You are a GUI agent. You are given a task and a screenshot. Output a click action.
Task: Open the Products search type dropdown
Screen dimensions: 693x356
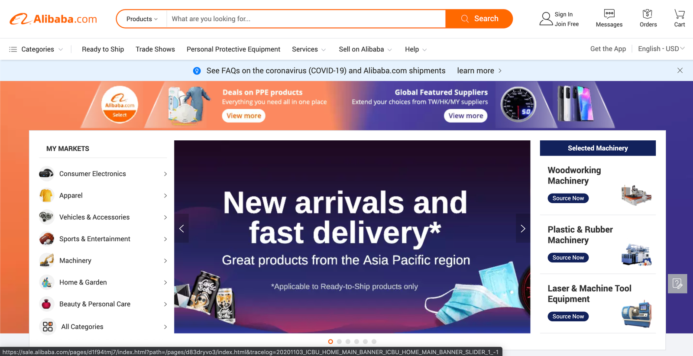142,19
